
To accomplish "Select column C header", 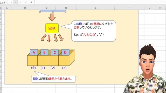I will click(47, 8).
